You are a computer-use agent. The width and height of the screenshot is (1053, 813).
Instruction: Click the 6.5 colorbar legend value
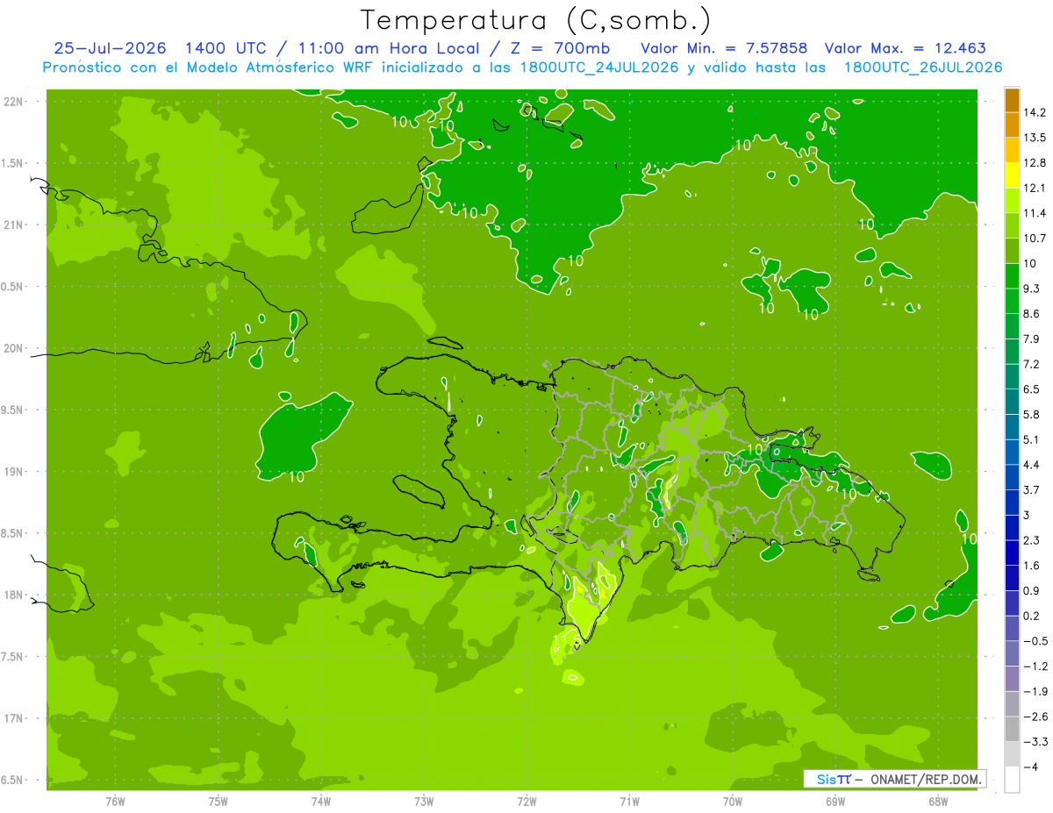(1034, 389)
